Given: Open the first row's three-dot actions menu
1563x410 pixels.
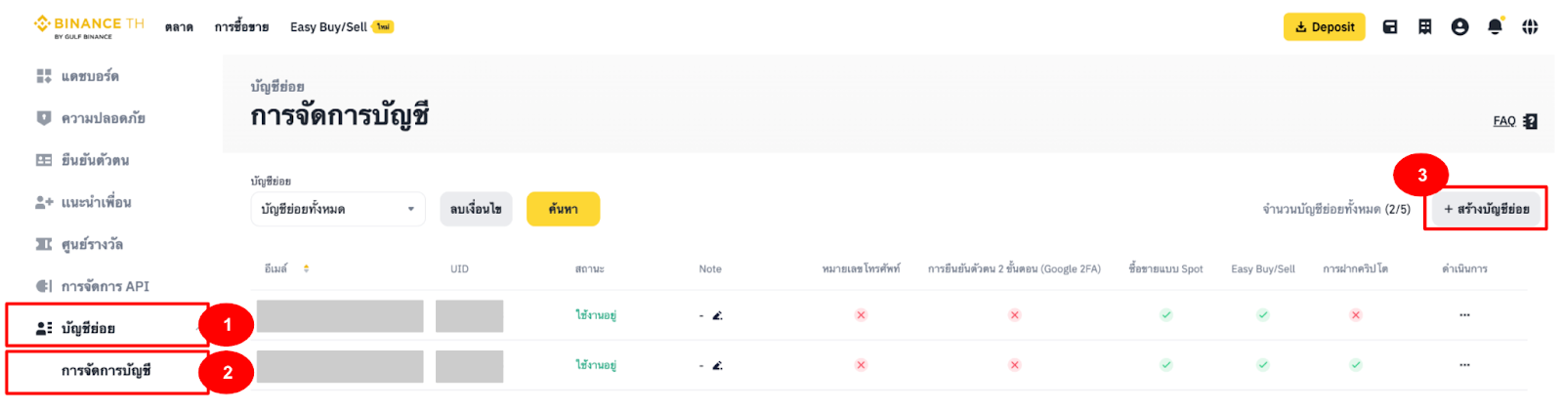Looking at the screenshot, I should (1464, 315).
